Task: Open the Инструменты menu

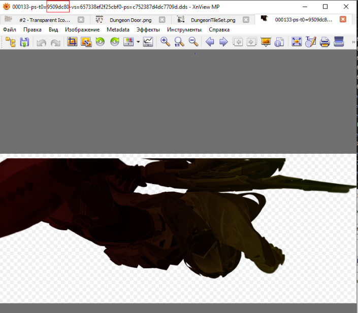Action: pyautogui.click(x=184, y=29)
